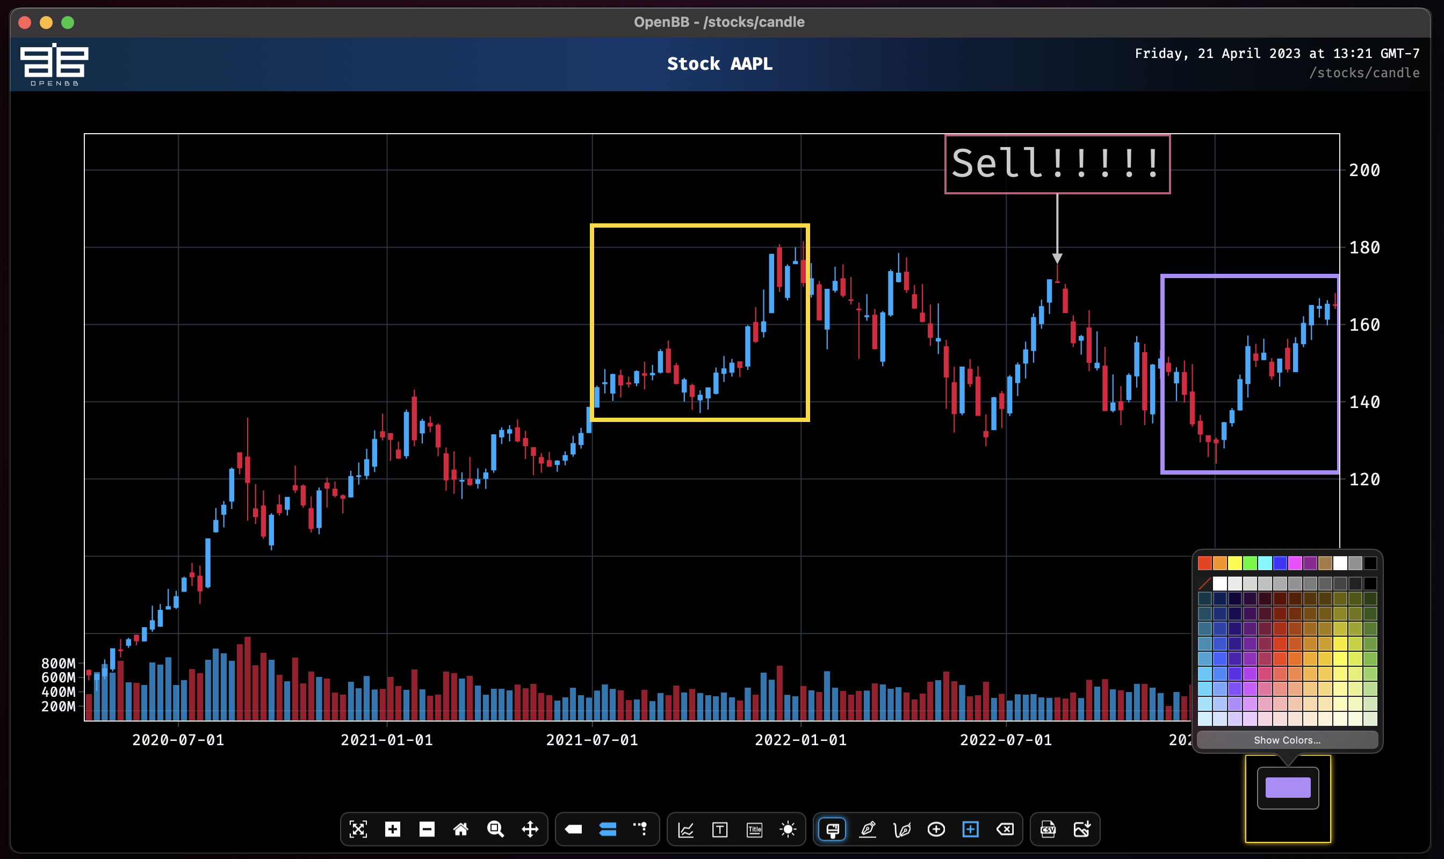Select the pan (four-arrow) tool

pyautogui.click(x=530, y=829)
